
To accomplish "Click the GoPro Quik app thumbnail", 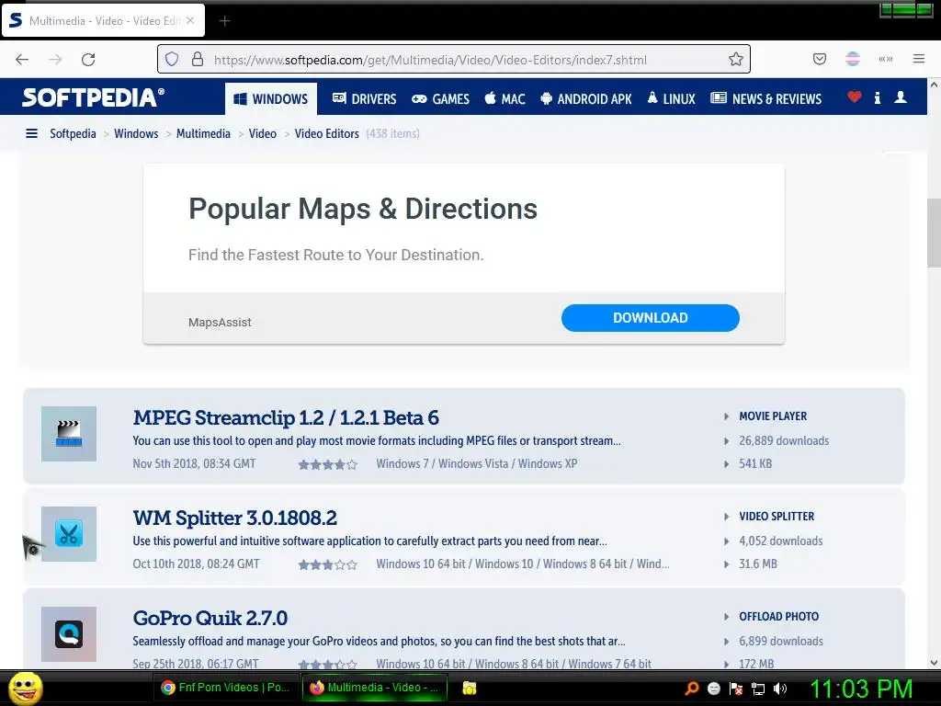I will point(69,634).
